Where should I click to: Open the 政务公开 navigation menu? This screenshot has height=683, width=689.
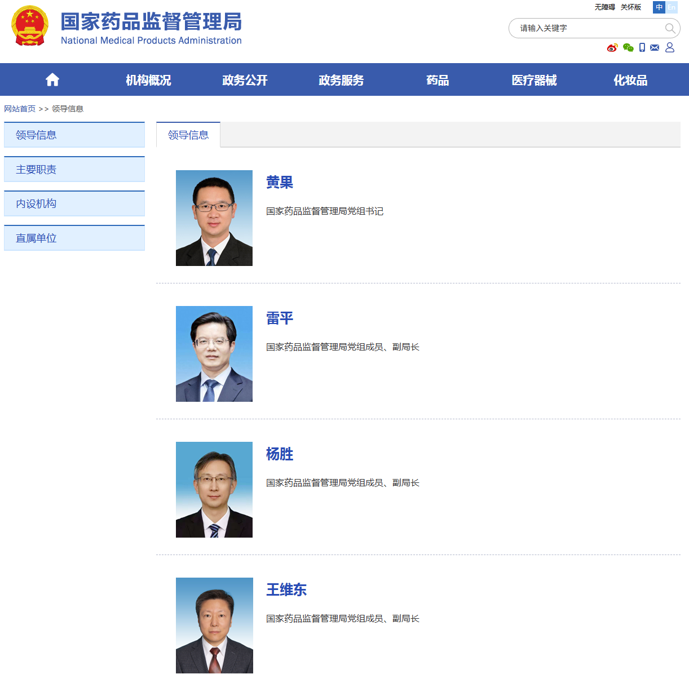coord(245,80)
